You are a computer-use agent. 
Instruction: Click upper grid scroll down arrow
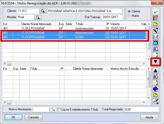pyautogui.click(x=149, y=59)
